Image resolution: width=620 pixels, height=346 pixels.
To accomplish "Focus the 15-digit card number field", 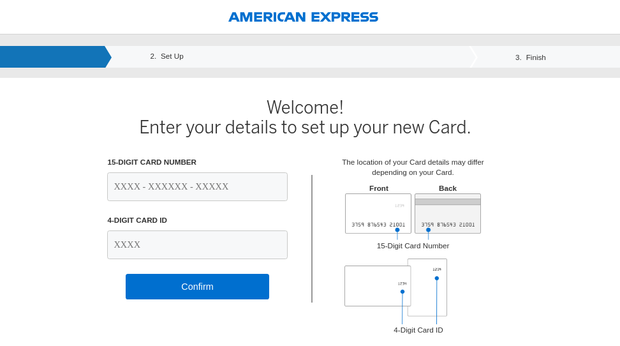I will coord(197,186).
